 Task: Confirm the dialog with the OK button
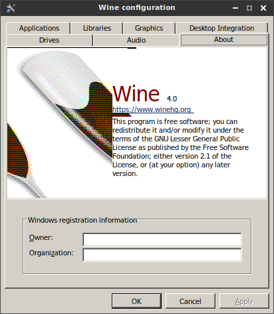(x=136, y=301)
